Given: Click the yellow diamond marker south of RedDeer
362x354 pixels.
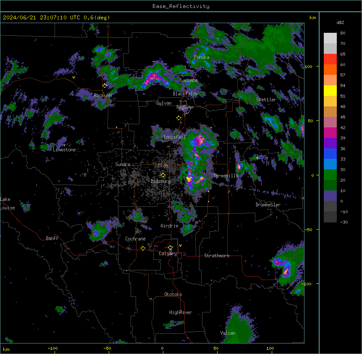Looking at the screenshot, I should pyautogui.click(x=178, y=118).
